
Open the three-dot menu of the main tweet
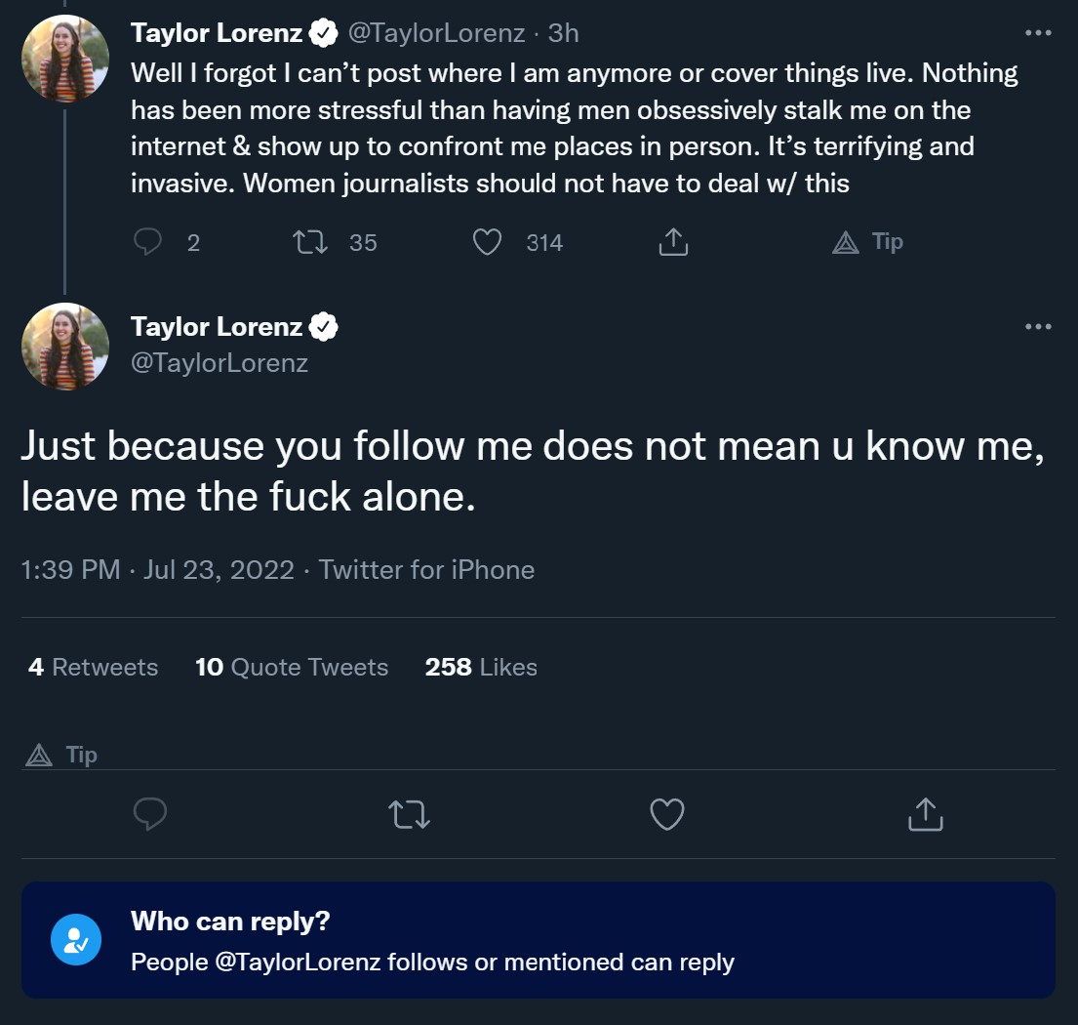click(1038, 326)
